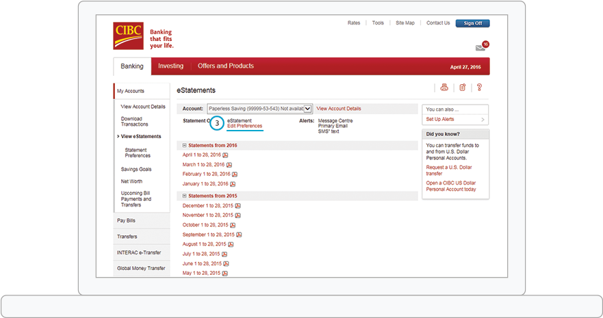Click the clipboard icon beside the printer

point(462,88)
